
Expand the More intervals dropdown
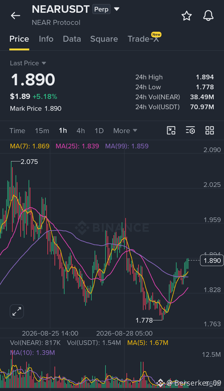pyautogui.click(x=125, y=131)
